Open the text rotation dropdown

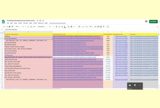(91, 27)
